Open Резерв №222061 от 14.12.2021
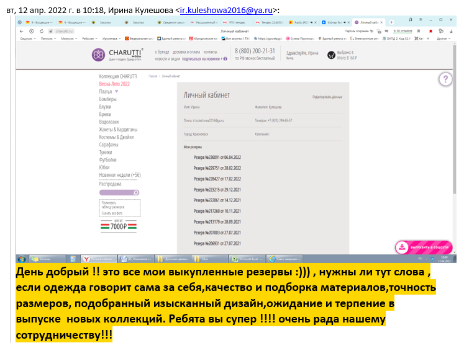 [x=217, y=200]
